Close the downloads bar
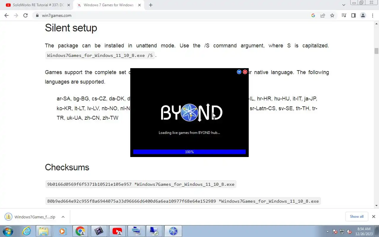Image resolution: width=379 pixels, height=237 pixels. point(374,217)
